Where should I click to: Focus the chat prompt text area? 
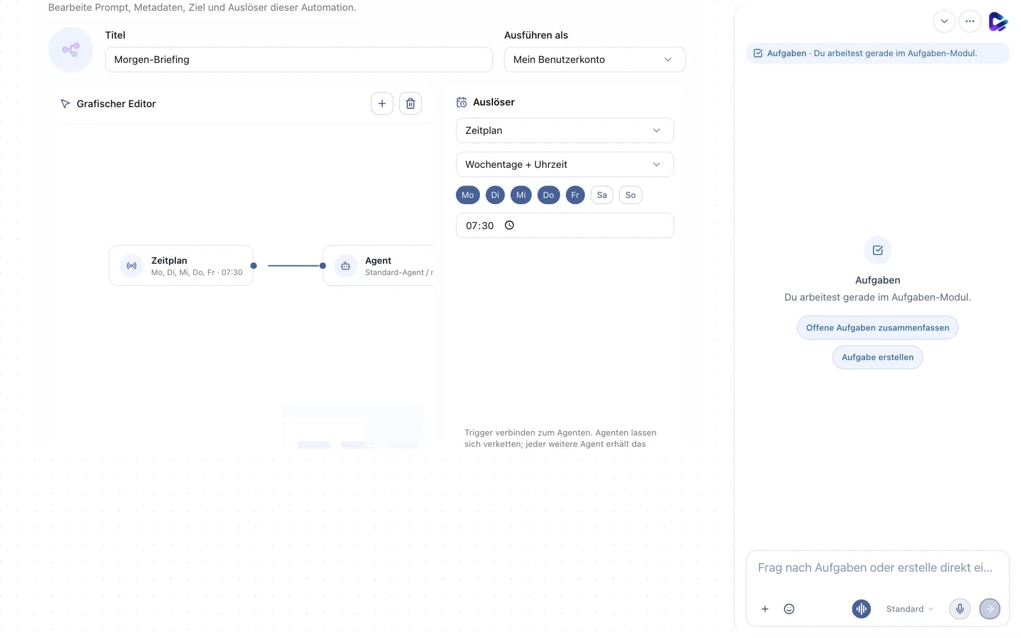(877, 568)
